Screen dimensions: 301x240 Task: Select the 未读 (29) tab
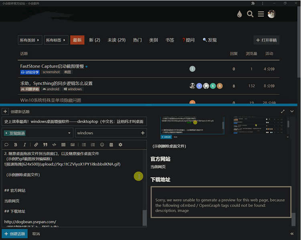click(117, 40)
